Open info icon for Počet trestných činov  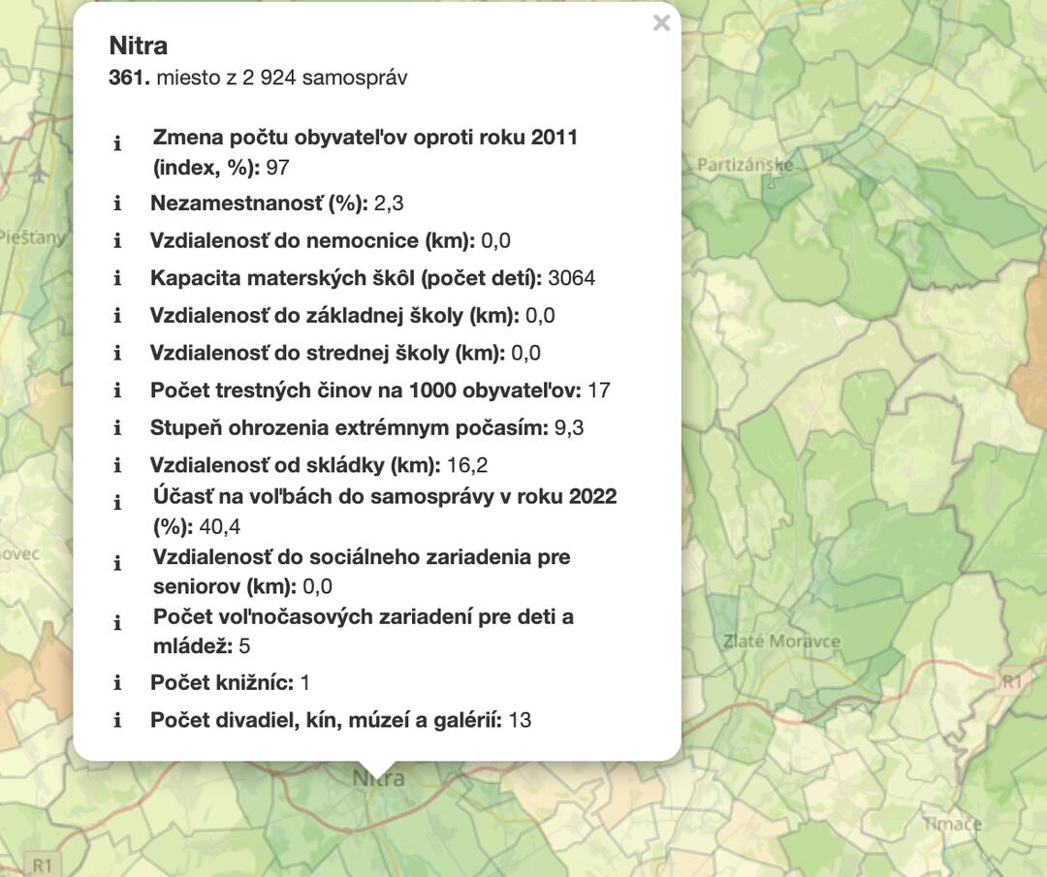117,391
